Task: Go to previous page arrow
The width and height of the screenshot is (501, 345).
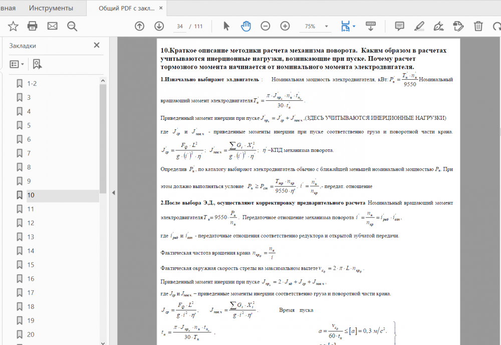Action: 139,26
